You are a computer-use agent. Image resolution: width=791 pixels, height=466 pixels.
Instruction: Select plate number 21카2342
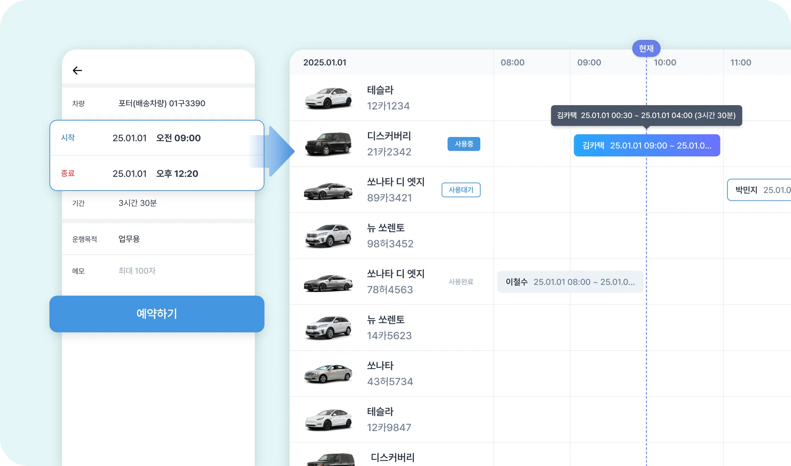(389, 152)
